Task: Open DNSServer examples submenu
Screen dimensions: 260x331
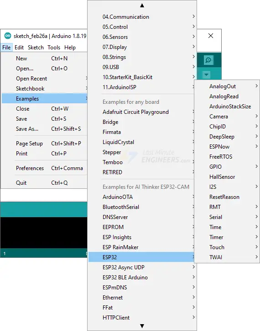Action: pyautogui.click(x=141, y=217)
